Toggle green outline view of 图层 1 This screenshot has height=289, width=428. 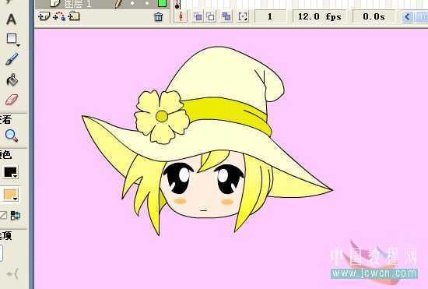162,3
